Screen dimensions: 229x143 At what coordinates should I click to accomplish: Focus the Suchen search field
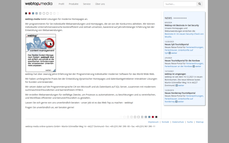[180, 4]
